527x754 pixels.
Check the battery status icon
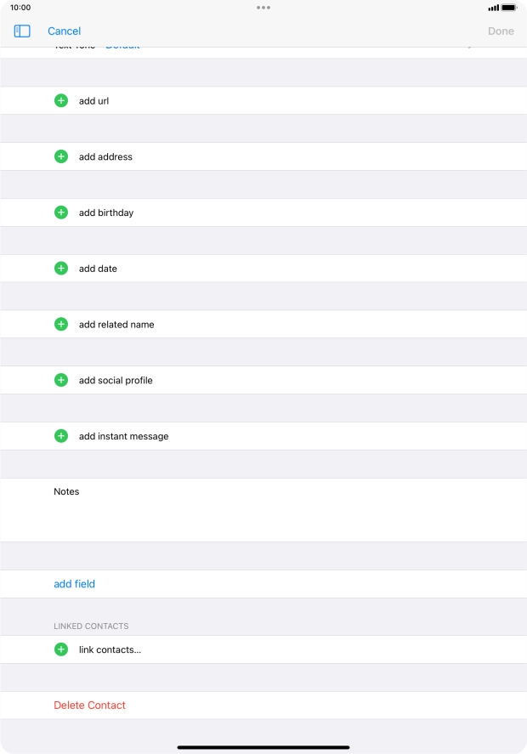tap(508, 8)
